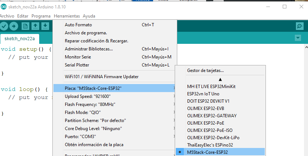The width and height of the screenshot is (308, 156).
Task: Choose DOIT ESP32 DEVKIT V1 board
Action: 208,101
